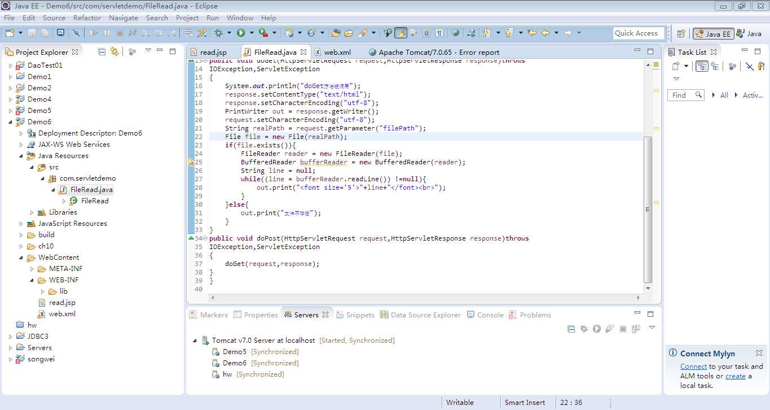Click the Find field in Task List
This screenshot has height=410, width=770.
[686, 95]
